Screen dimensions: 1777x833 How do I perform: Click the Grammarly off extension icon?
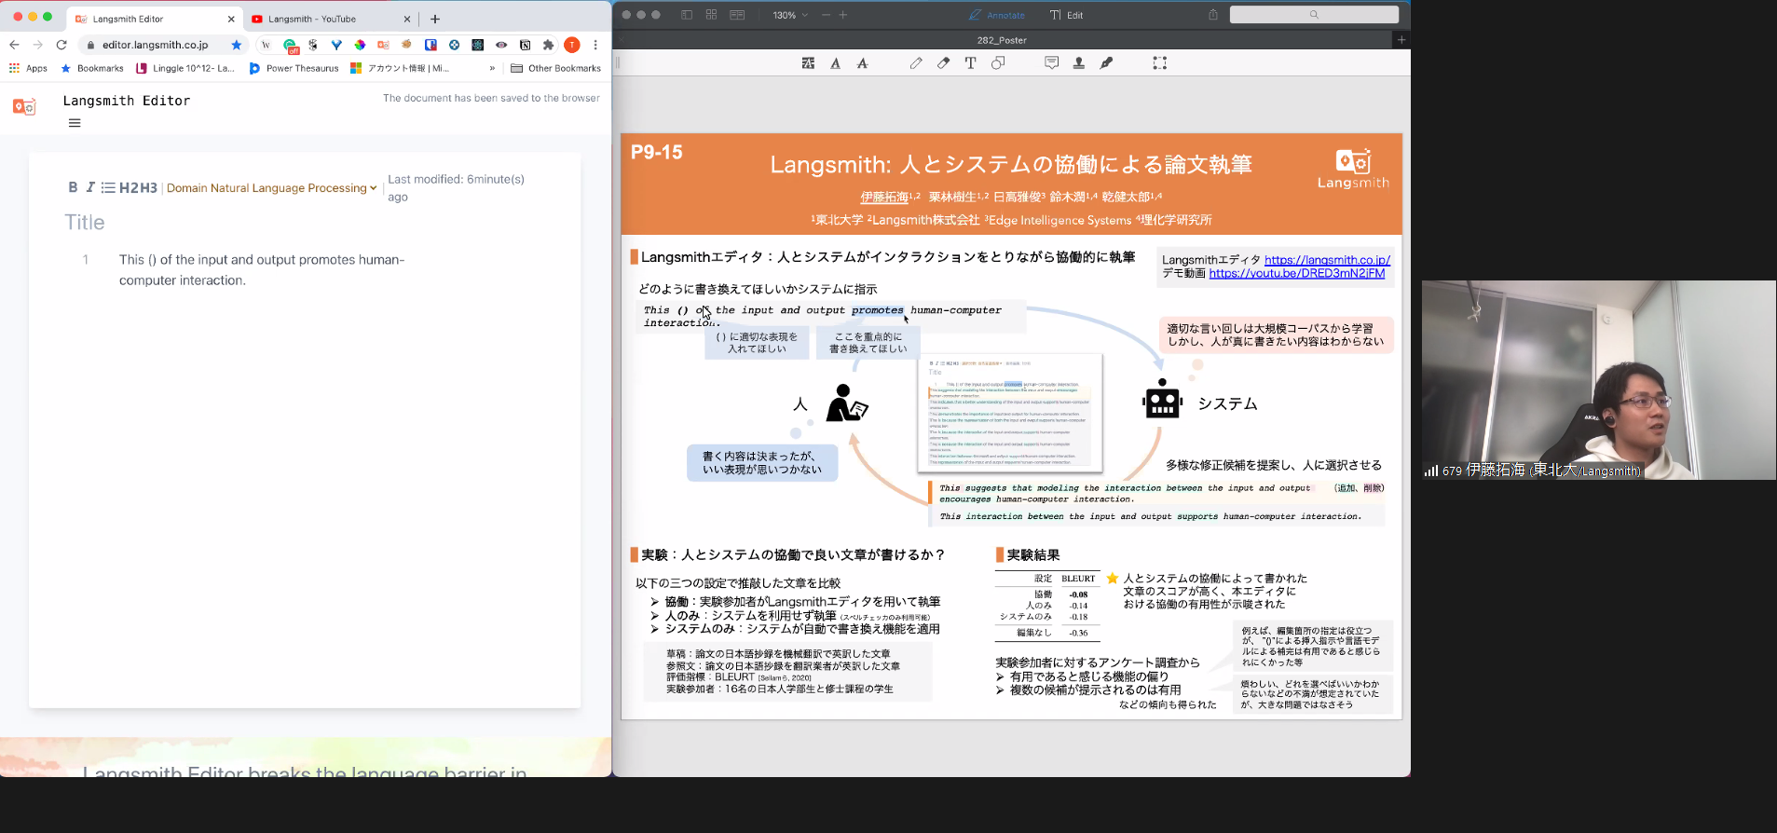point(291,45)
